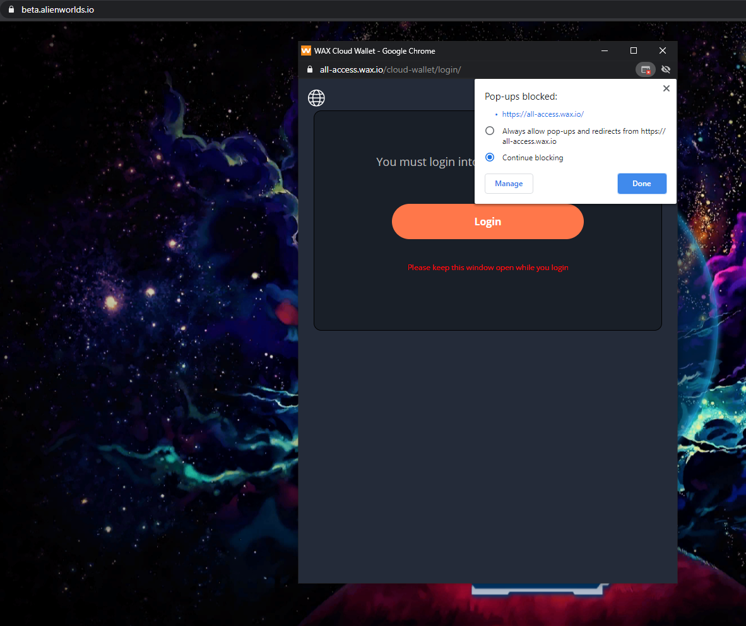Click the 'You must login' message text
Viewport: 746px width, 626px height.
[425, 162]
